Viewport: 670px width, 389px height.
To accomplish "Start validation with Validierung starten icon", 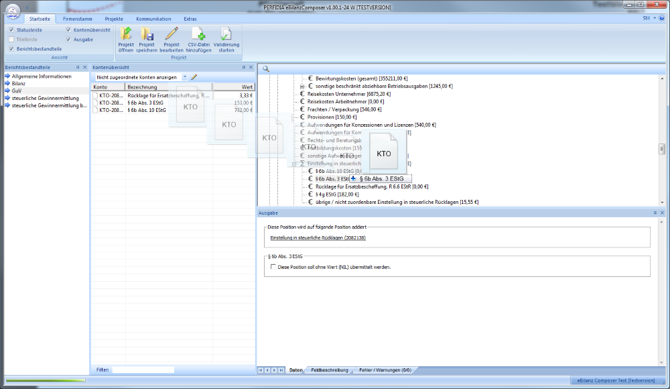I will coord(226,34).
